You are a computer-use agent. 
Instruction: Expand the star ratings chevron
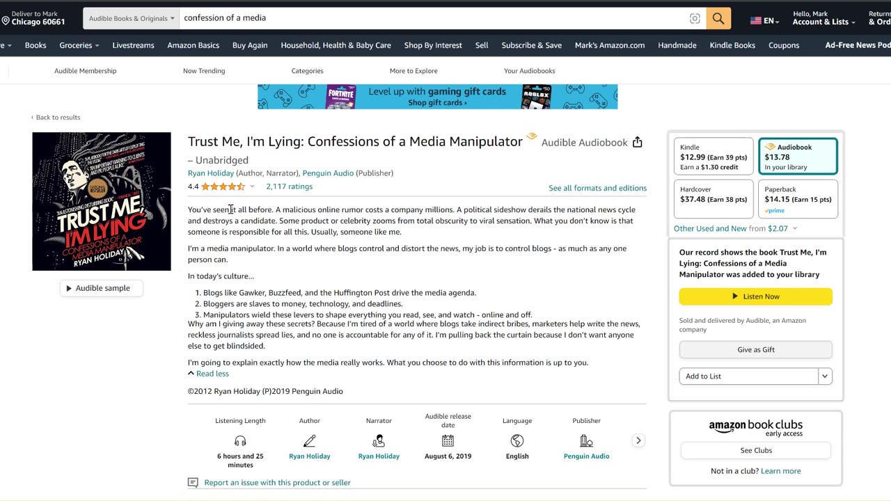(252, 186)
